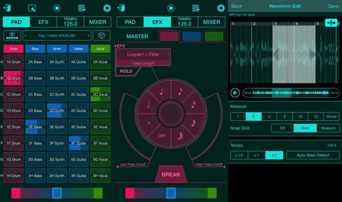
Task: Tap the Drum track header
Action: point(13,49)
